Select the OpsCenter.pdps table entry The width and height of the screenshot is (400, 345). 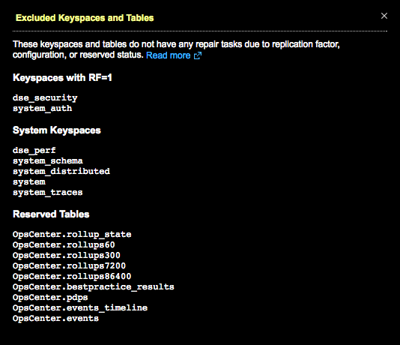point(50,297)
